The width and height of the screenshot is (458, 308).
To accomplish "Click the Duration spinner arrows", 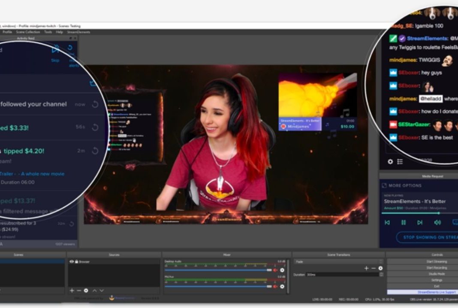I will click(381, 275).
